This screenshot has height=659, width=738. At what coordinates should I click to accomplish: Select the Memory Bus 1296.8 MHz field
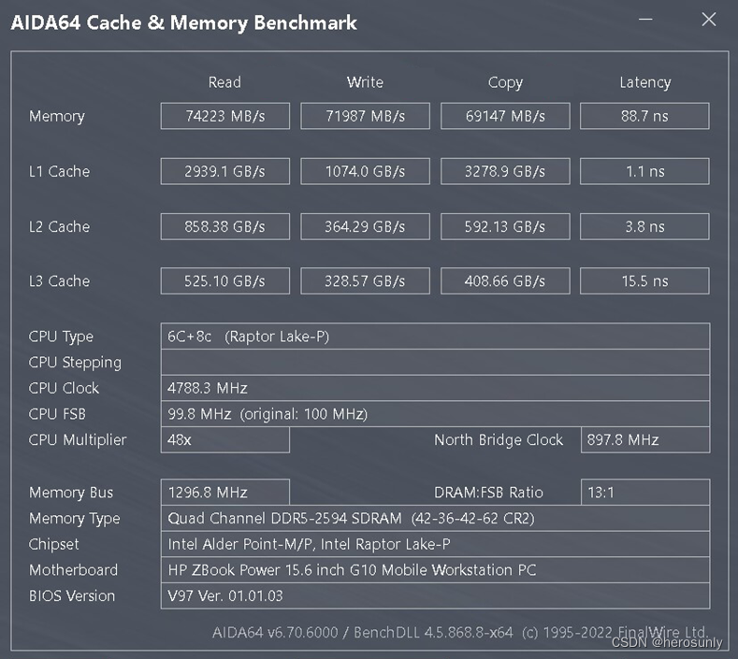(224, 493)
